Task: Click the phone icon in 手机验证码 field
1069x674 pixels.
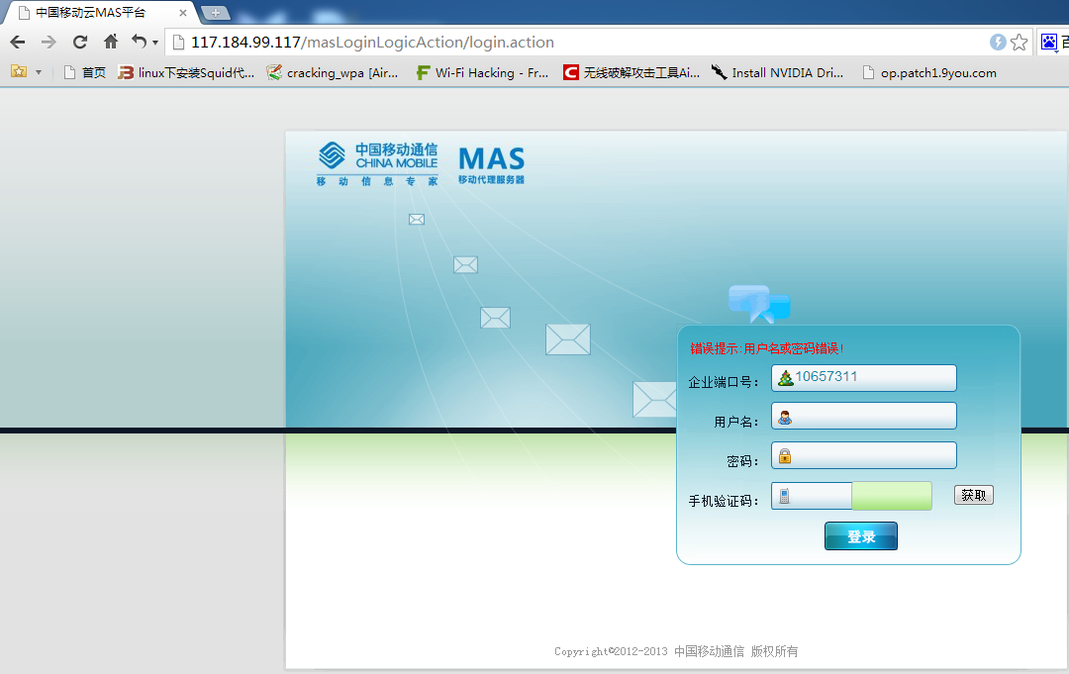Action: point(784,496)
